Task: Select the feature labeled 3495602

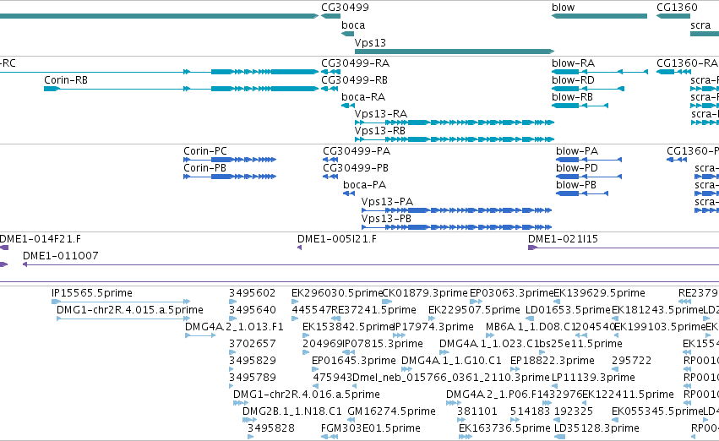Action: [x=253, y=293]
